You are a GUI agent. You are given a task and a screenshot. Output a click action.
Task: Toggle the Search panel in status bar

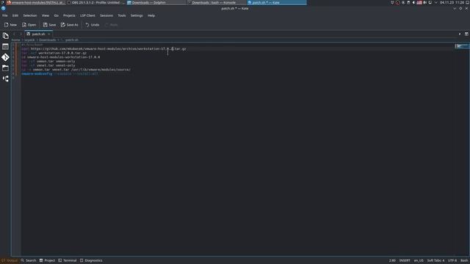[x=29, y=261]
